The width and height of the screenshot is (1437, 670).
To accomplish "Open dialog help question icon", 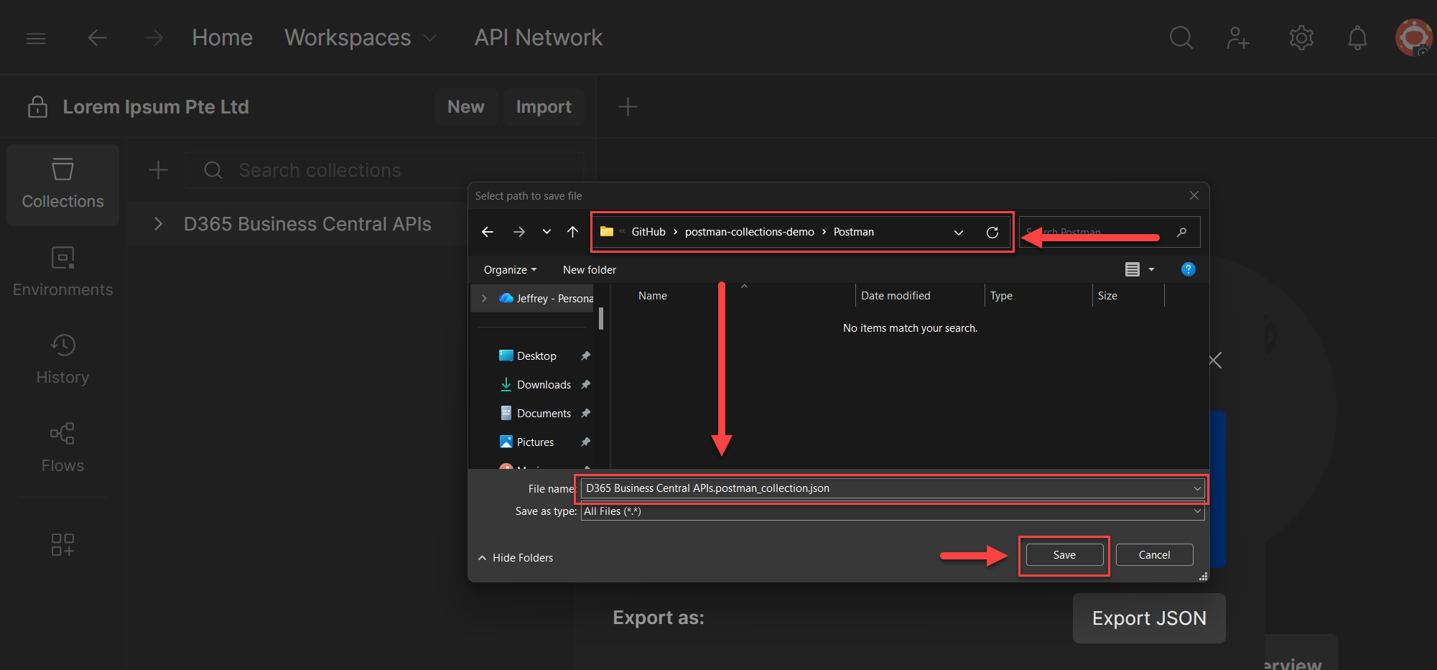I will (1189, 269).
